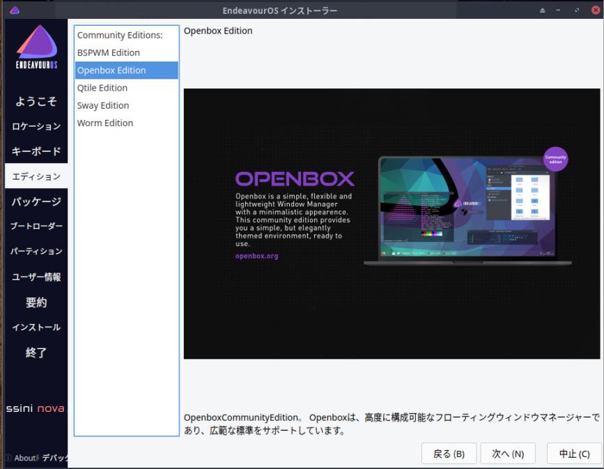604x469 pixels.
Task: Open the ロケーション step in sidebar
Action: [36, 126]
